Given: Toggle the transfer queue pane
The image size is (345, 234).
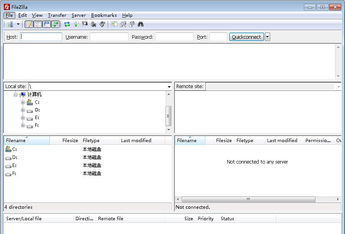Looking at the screenshot, I should [x=55, y=24].
